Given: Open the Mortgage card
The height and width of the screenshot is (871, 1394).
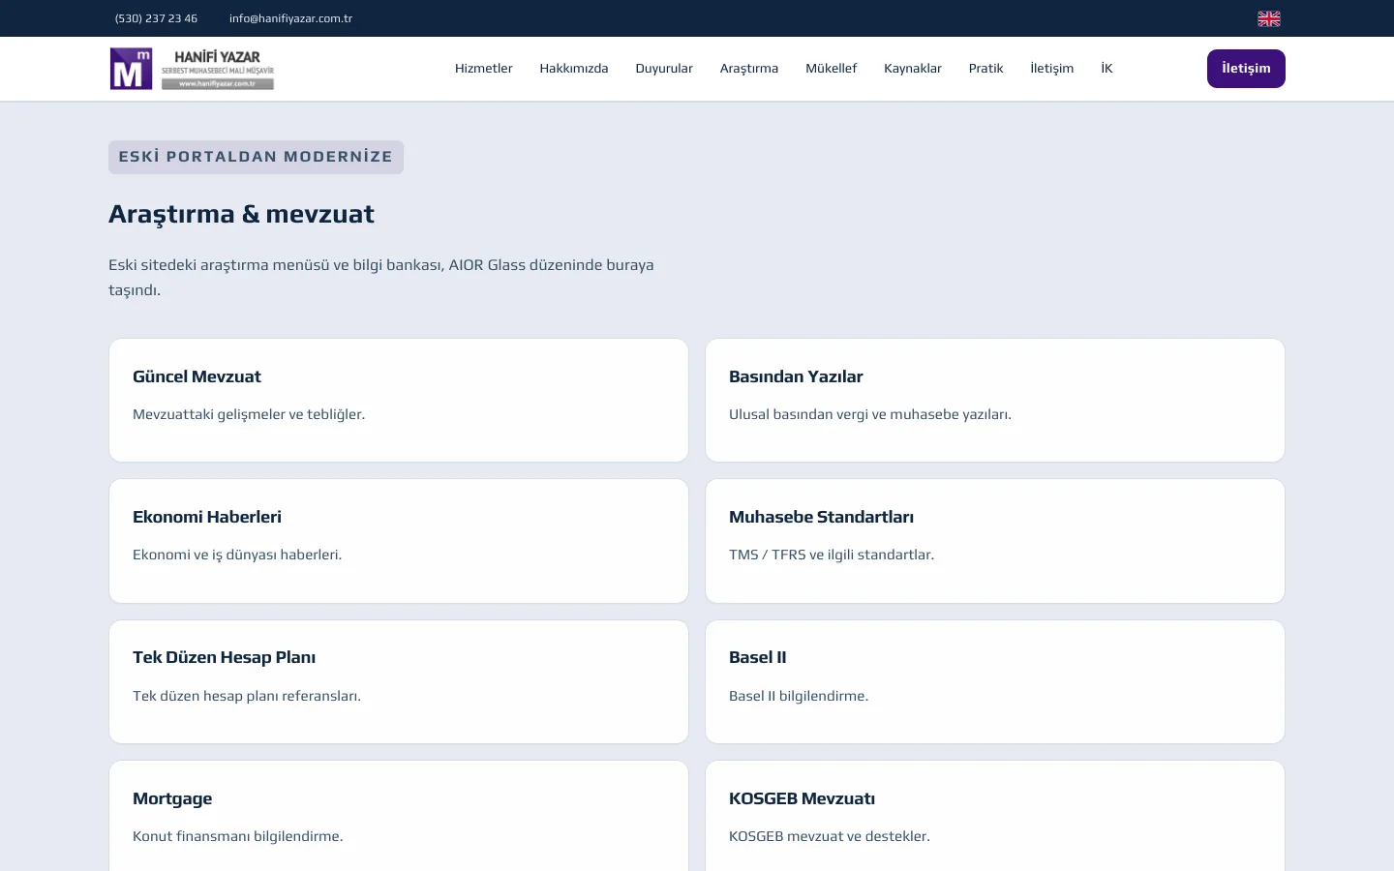Looking at the screenshot, I should pos(399,816).
